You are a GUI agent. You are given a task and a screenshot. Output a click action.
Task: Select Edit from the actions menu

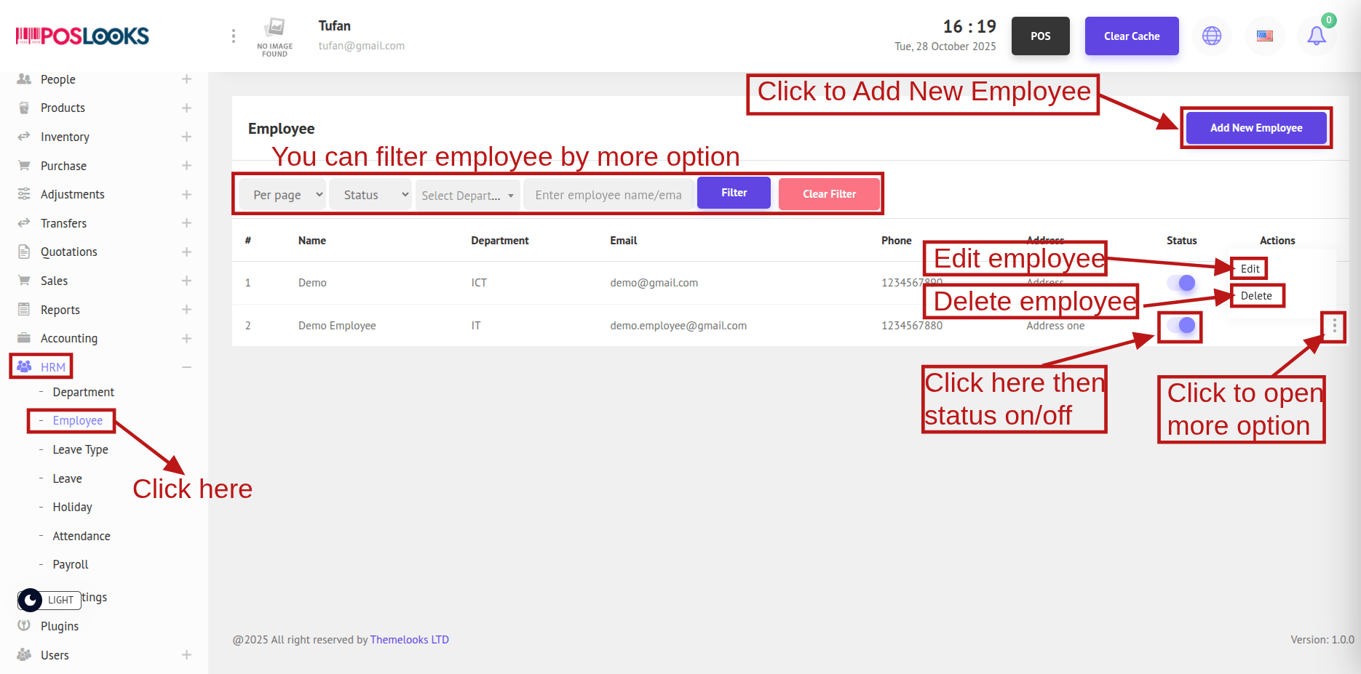1250,269
